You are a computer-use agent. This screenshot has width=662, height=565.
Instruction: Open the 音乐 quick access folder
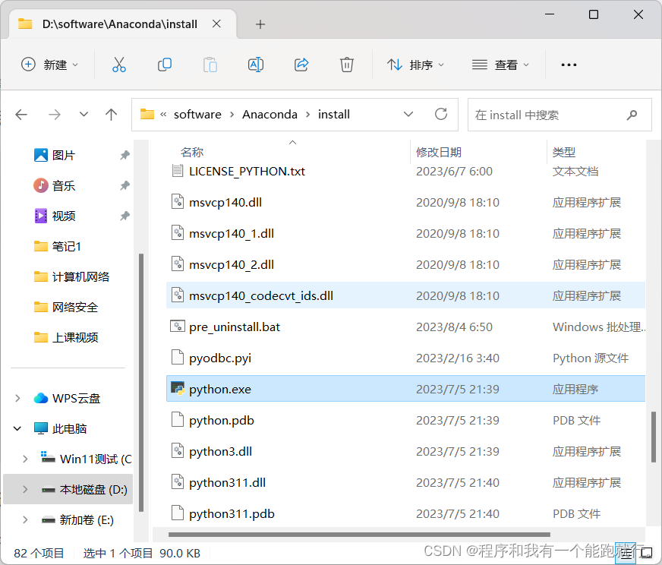[x=55, y=185]
